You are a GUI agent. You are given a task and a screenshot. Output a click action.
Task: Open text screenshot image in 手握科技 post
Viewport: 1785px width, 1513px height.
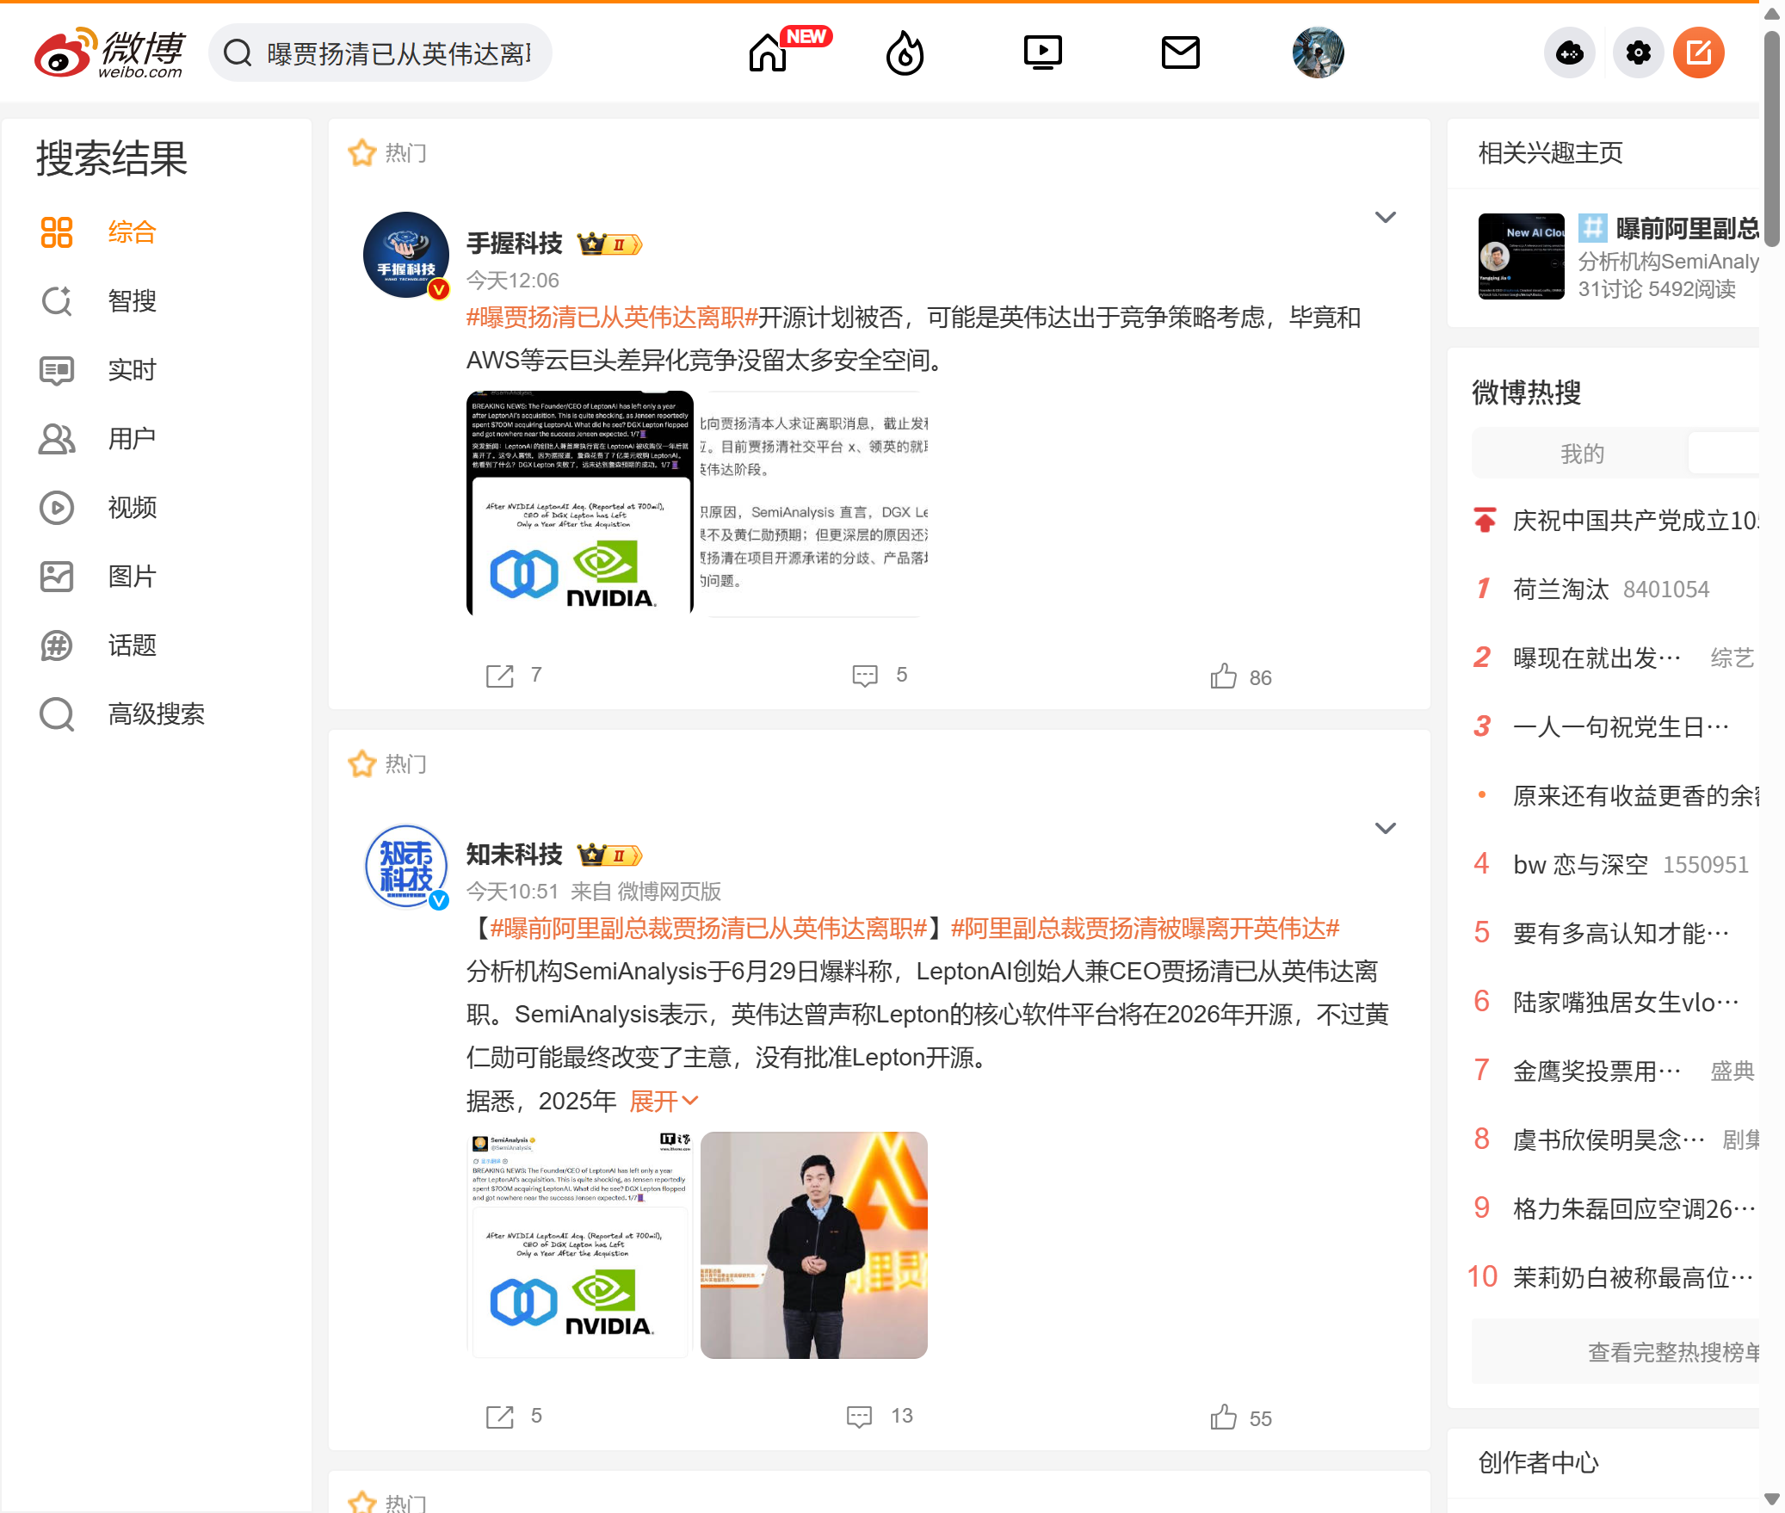(x=813, y=503)
